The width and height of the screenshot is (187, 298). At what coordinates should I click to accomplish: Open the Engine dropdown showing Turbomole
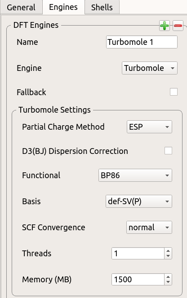coord(150,68)
